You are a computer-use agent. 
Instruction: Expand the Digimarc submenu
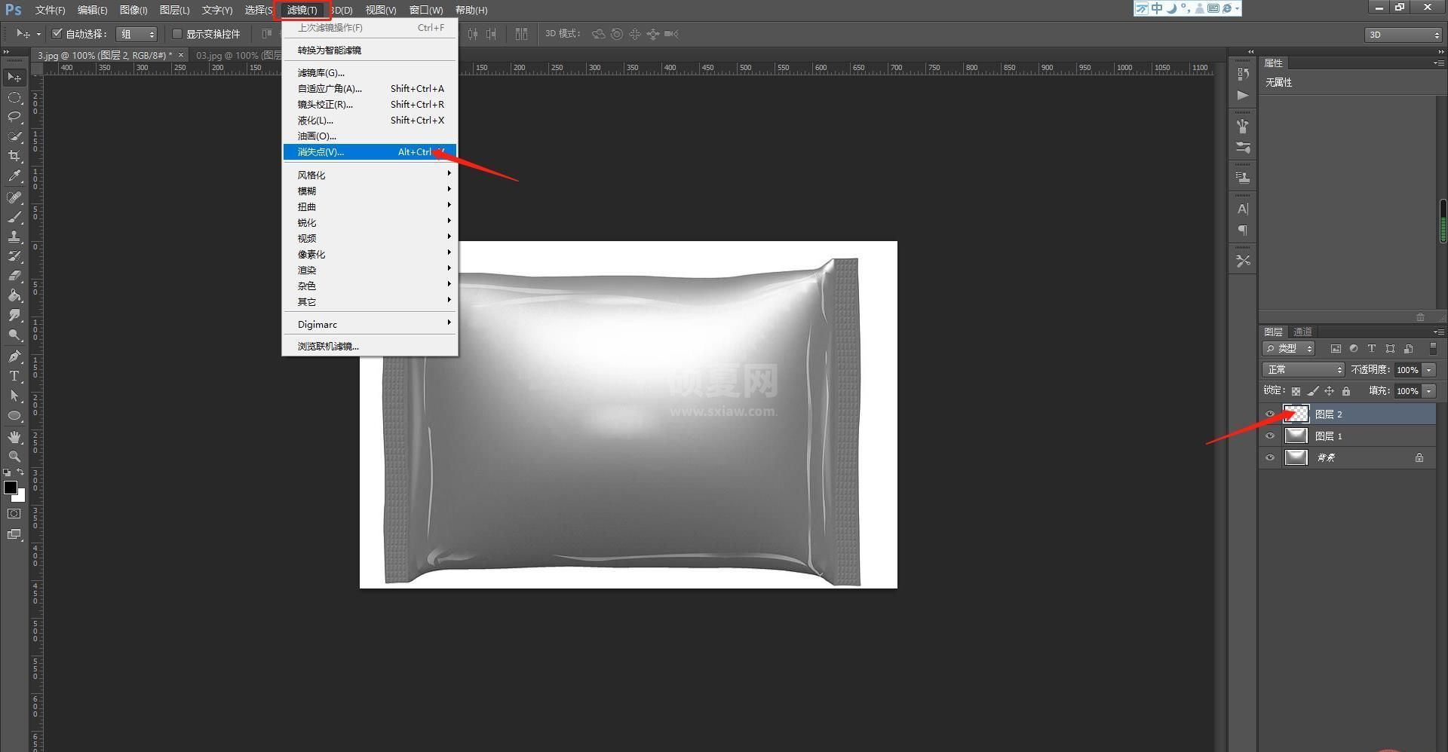tap(370, 324)
